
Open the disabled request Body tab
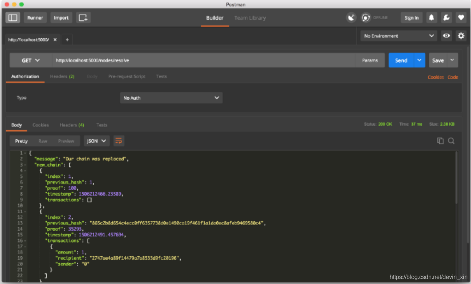92,77
